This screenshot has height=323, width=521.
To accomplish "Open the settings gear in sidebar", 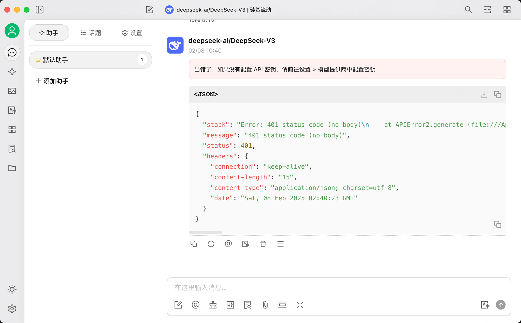I will click(12, 309).
